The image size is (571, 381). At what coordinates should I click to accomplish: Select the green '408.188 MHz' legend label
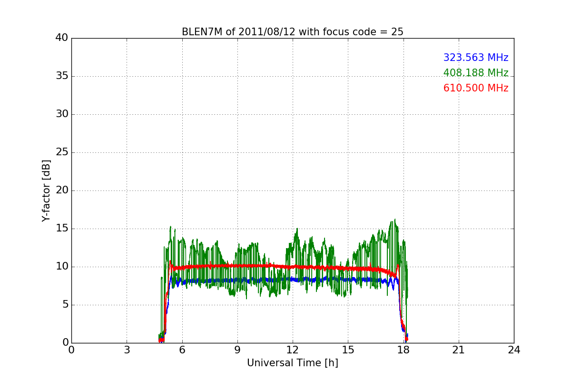[x=476, y=73]
